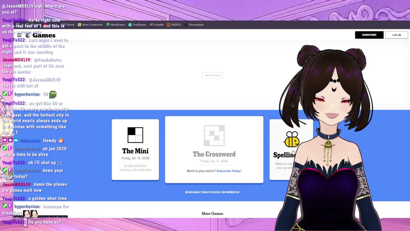Open Read About Today's Puzzle on Wordplay
410x231 pixels.
coord(212,192)
